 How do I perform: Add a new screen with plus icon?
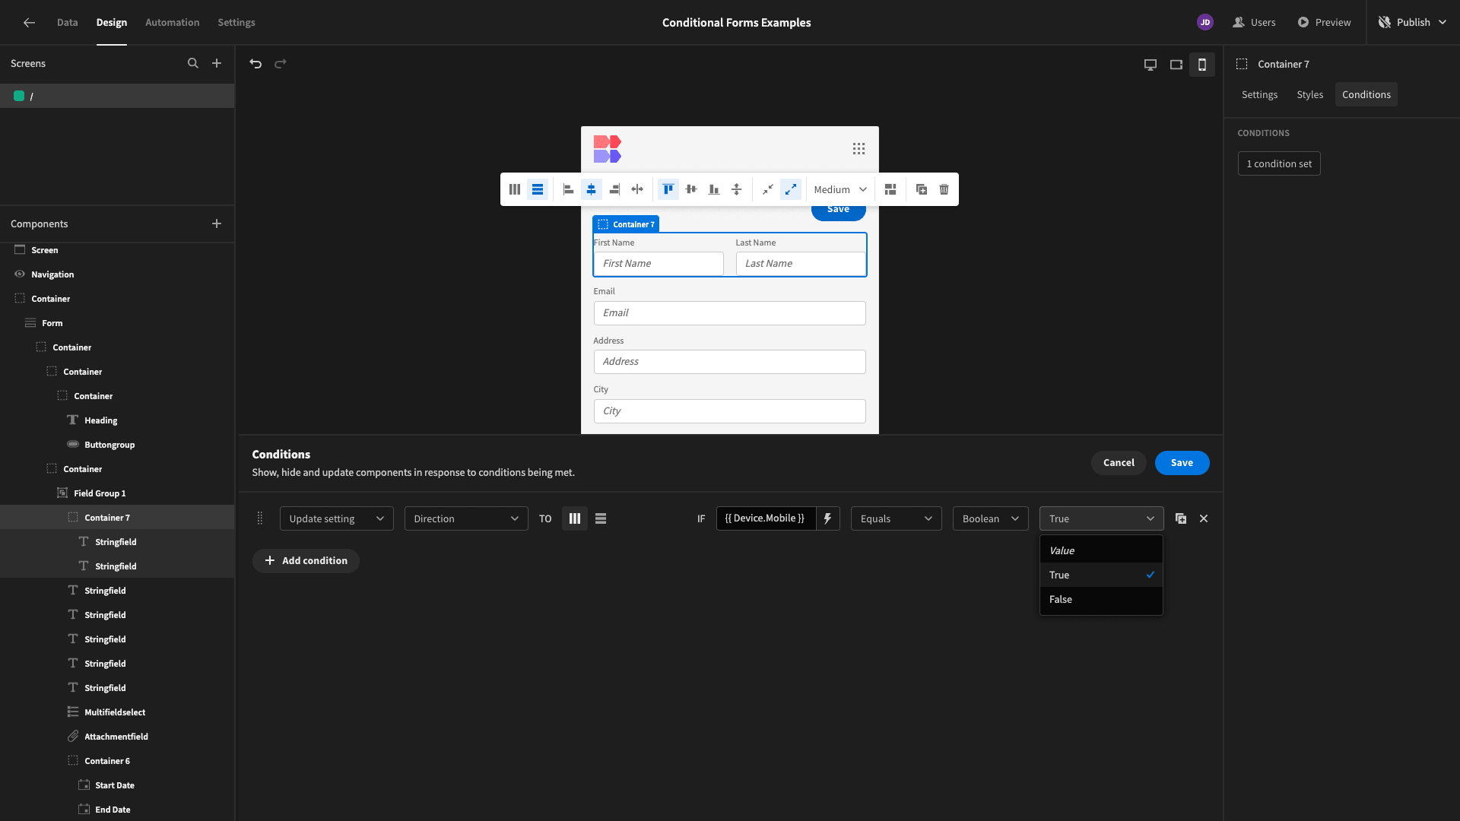(x=217, y=64)
